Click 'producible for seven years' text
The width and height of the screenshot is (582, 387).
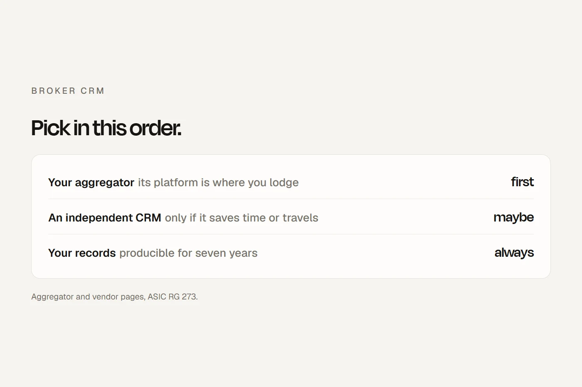(x=188, y=253)
